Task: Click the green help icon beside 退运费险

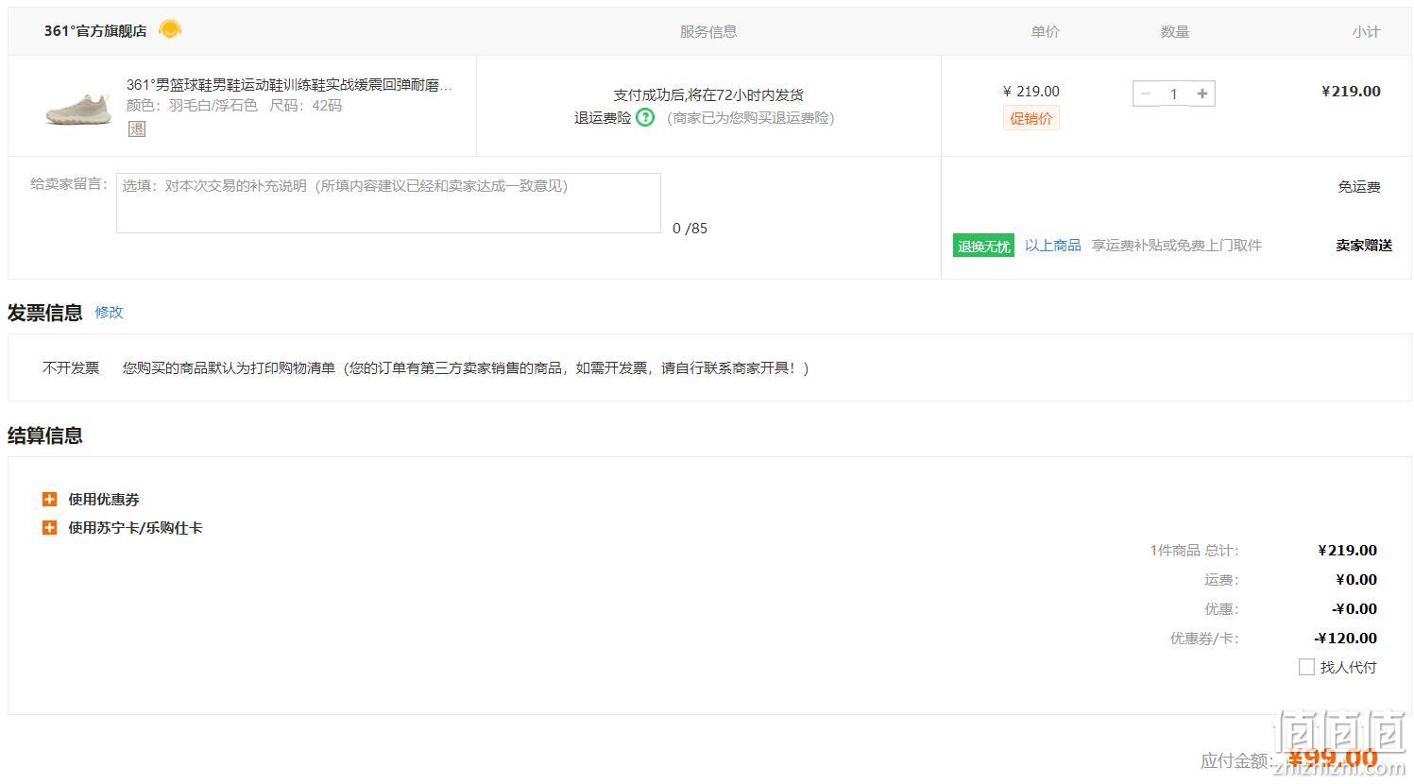Action: coord(645,117)
